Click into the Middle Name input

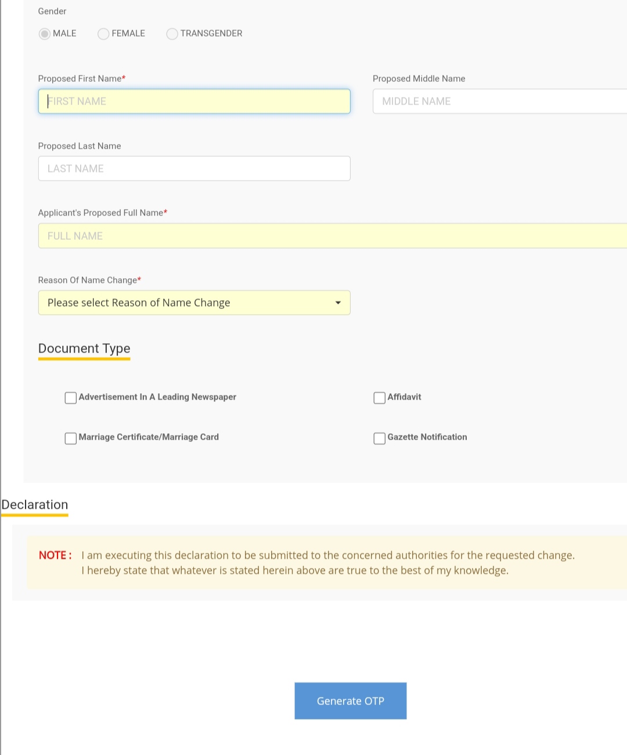click(499, 101)
